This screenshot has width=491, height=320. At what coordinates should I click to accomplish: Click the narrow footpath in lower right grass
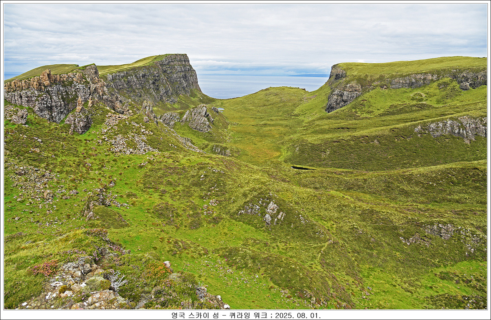coord(323,249)
